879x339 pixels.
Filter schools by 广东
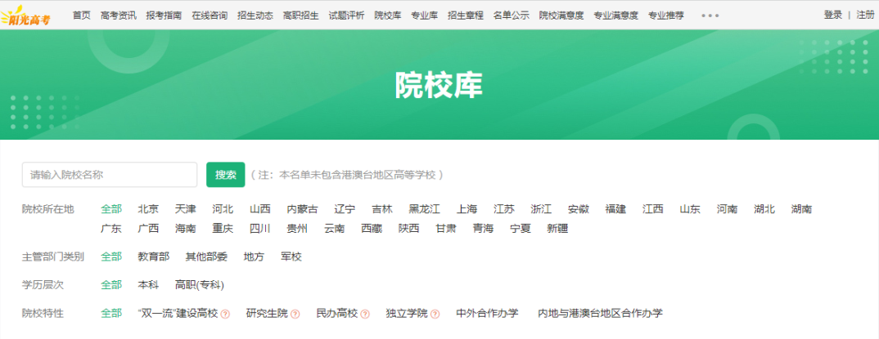(x=111, y=228)
